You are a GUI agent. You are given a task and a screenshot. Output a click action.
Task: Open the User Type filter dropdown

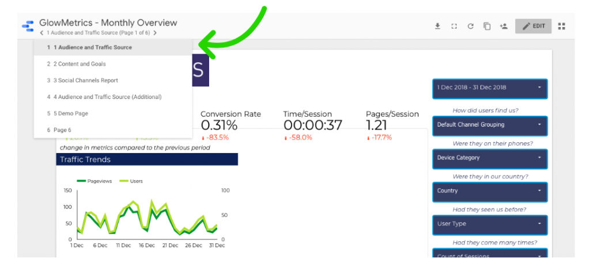tap(489, 223)
